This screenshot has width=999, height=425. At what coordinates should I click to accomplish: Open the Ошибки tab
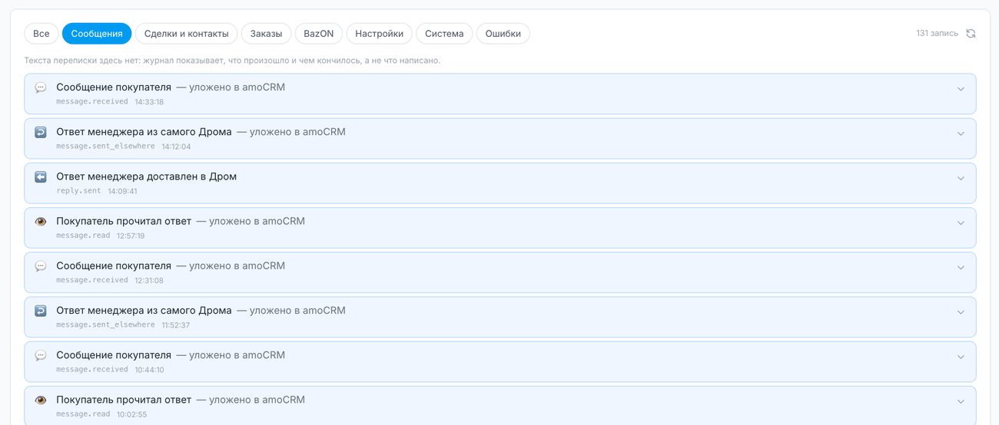pyautogui.click(x=503, y=34)
